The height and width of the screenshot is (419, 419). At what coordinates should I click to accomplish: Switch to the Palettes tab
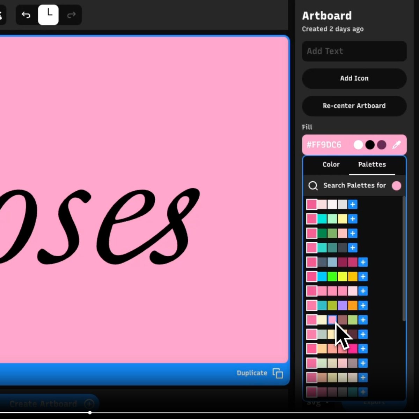372,164
